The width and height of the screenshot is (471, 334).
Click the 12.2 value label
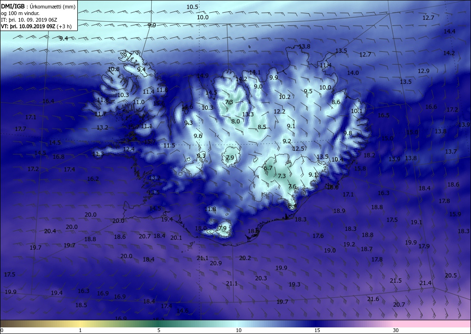click(x=279, y=112)
